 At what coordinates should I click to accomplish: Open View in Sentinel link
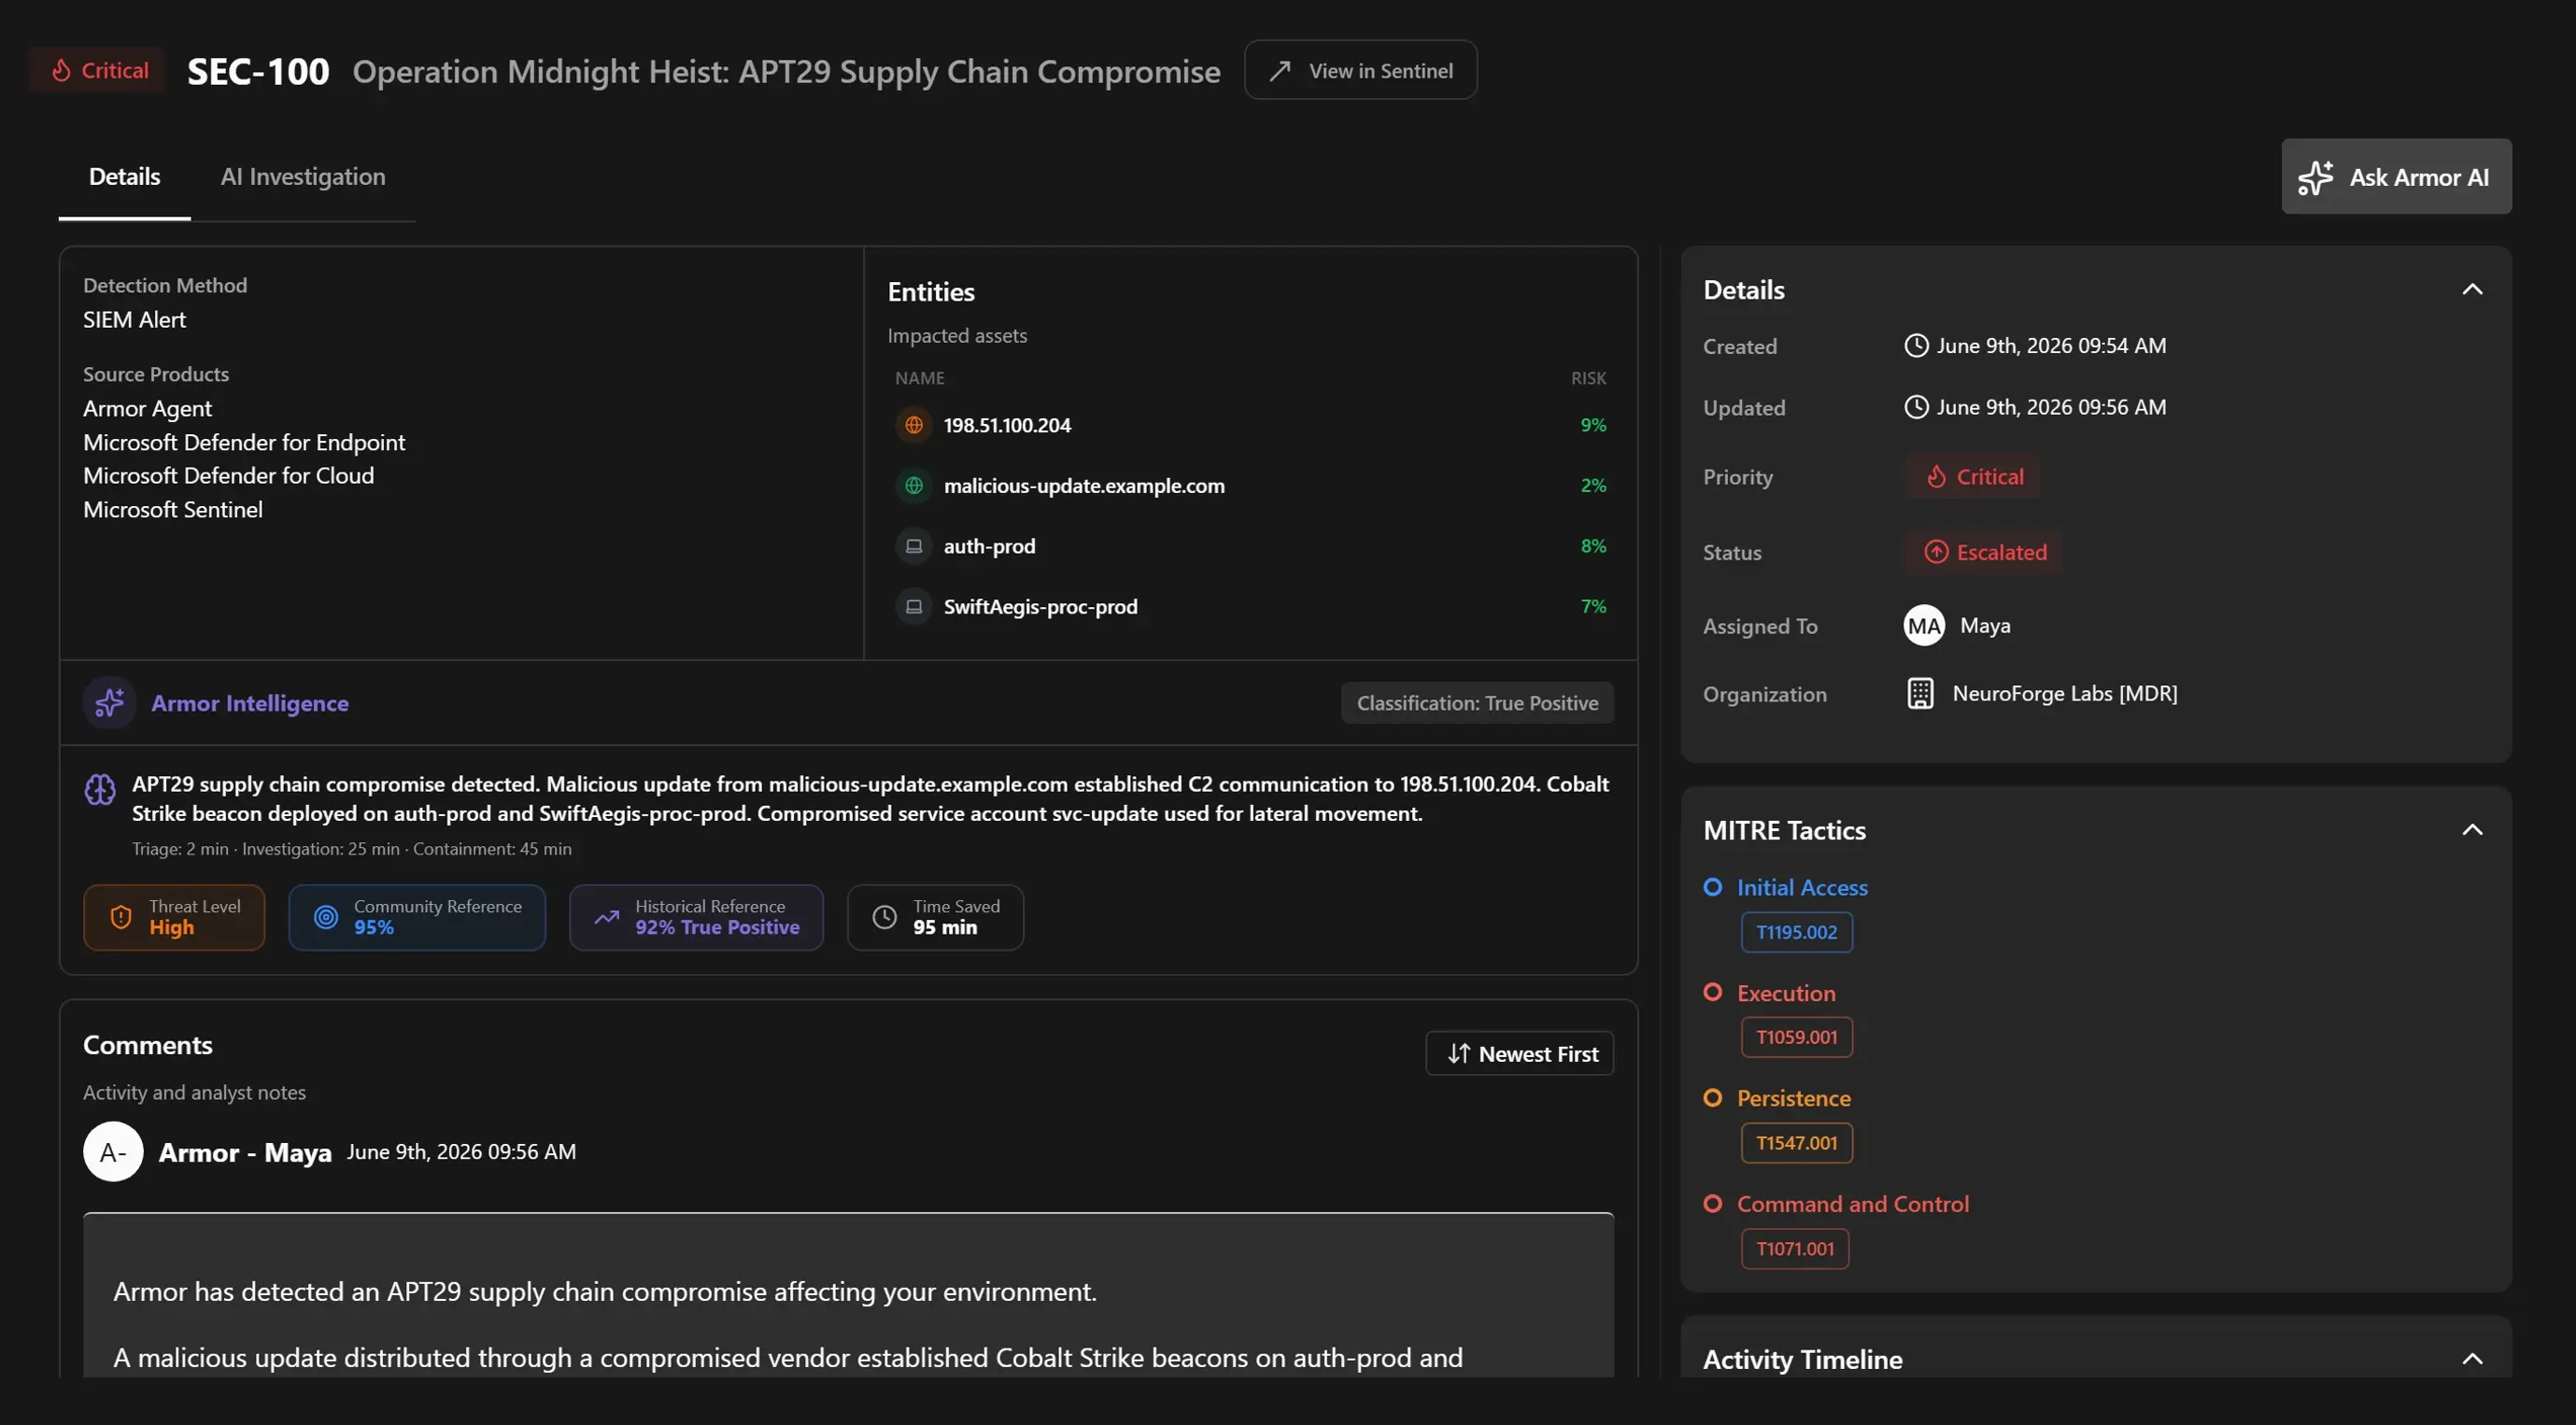1360,70
